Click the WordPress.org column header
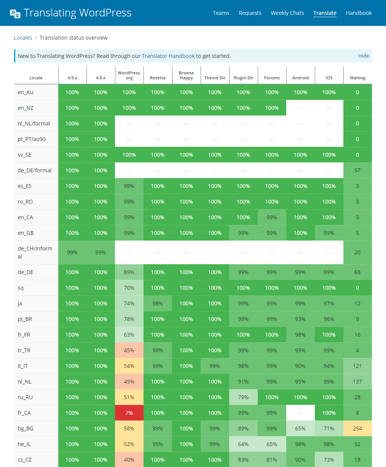 tap(129, 75)
